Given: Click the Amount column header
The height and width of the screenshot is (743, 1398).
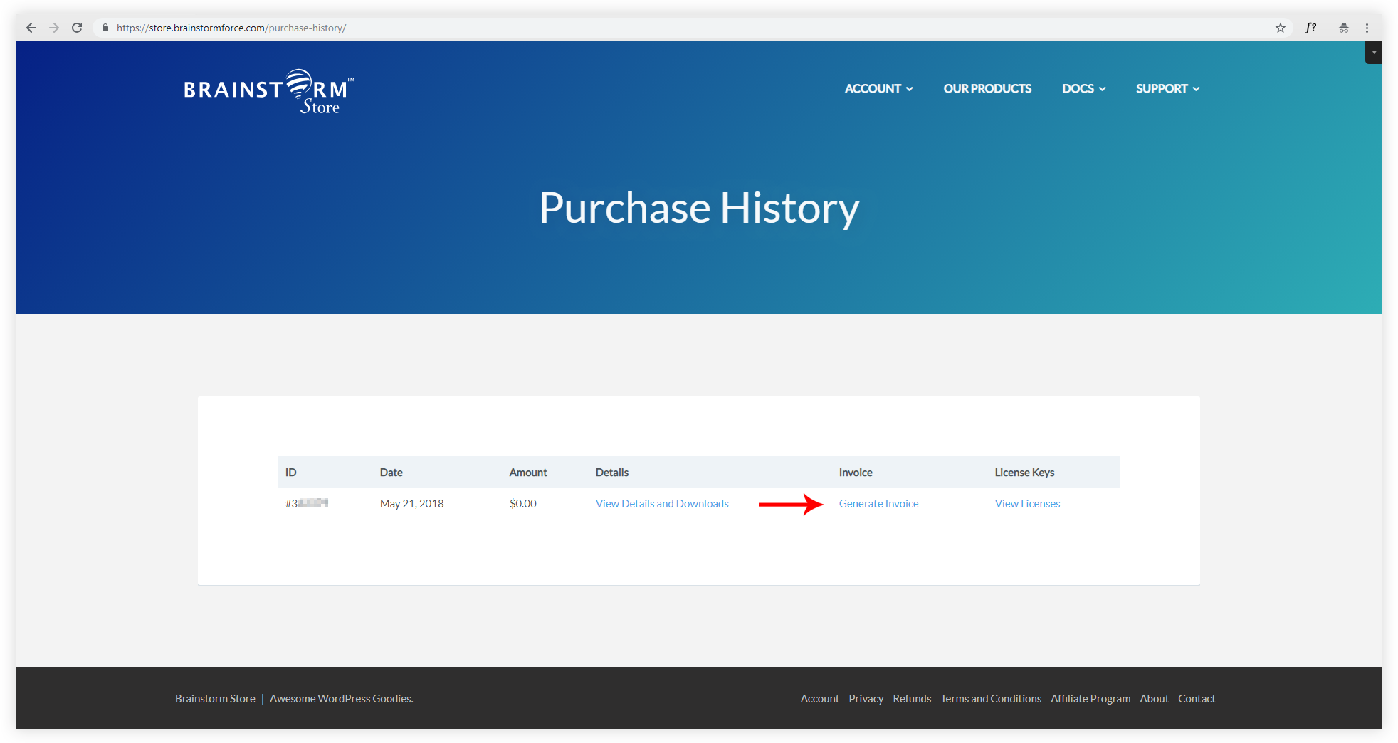Looking at the screenshot, I should (527, 472).
